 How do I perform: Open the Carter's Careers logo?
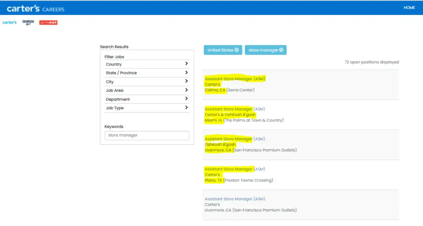tap(36, 9)
